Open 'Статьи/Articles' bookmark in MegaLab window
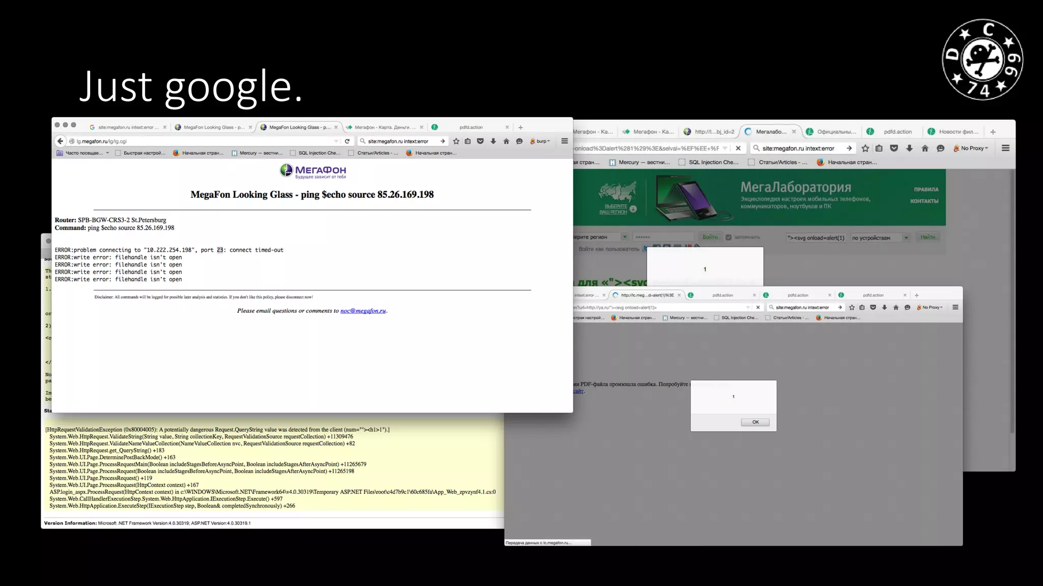This screenshot has width=1043, height=586. (777, 162)
